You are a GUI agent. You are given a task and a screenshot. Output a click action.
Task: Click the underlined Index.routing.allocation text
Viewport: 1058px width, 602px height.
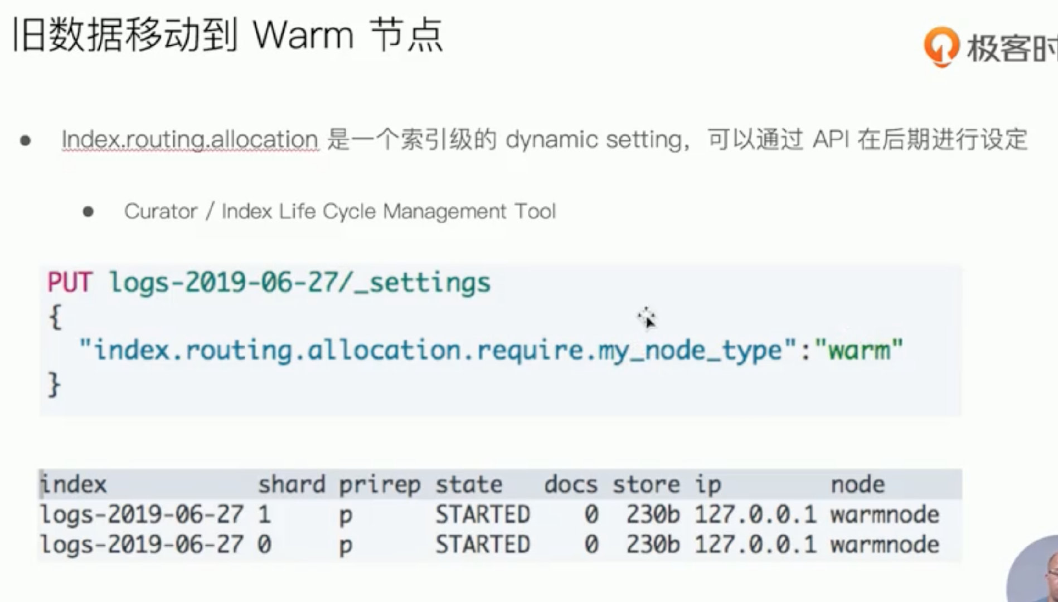coord(190,139)
